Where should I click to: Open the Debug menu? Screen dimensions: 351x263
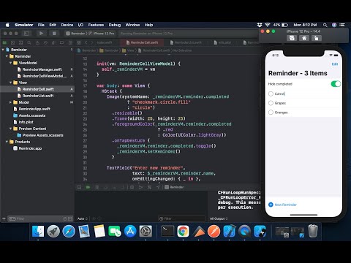pyautogui.click(x=115, y=25)
